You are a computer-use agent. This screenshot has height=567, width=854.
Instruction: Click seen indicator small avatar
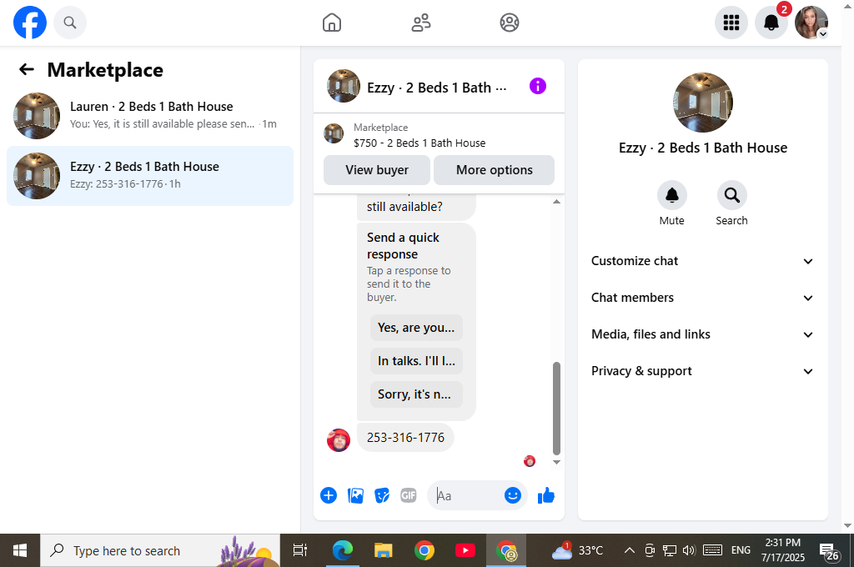530,461
